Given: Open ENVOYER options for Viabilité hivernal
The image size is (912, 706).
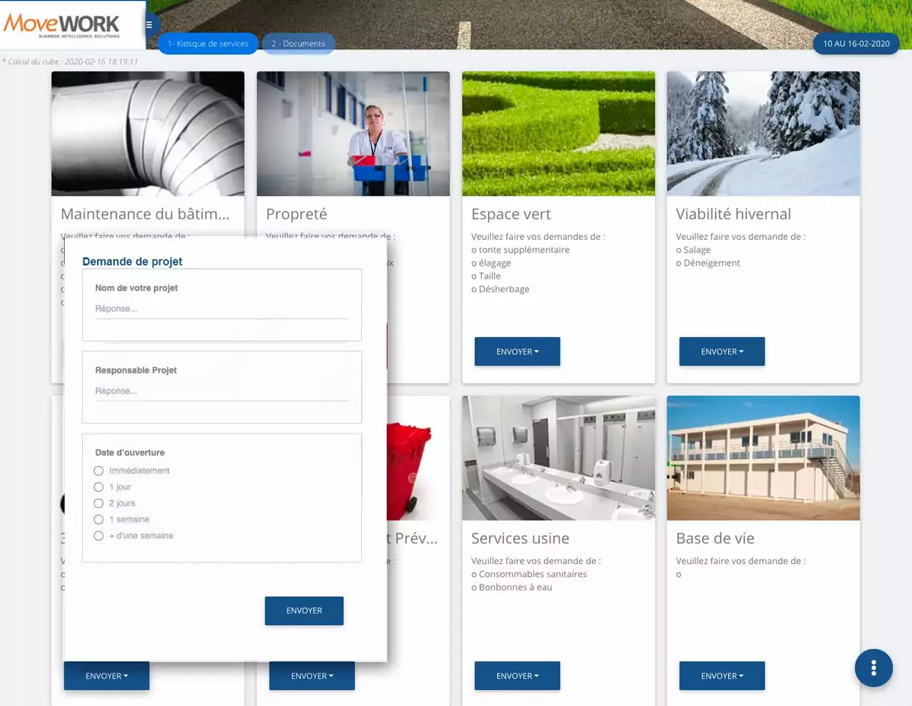Looking at the screenshot, I should 721,351.
